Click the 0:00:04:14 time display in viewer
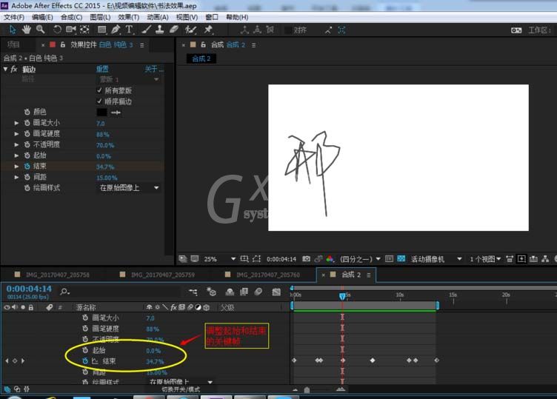The height and width of the screenshot is (399, 557). [x=281, y=259]
